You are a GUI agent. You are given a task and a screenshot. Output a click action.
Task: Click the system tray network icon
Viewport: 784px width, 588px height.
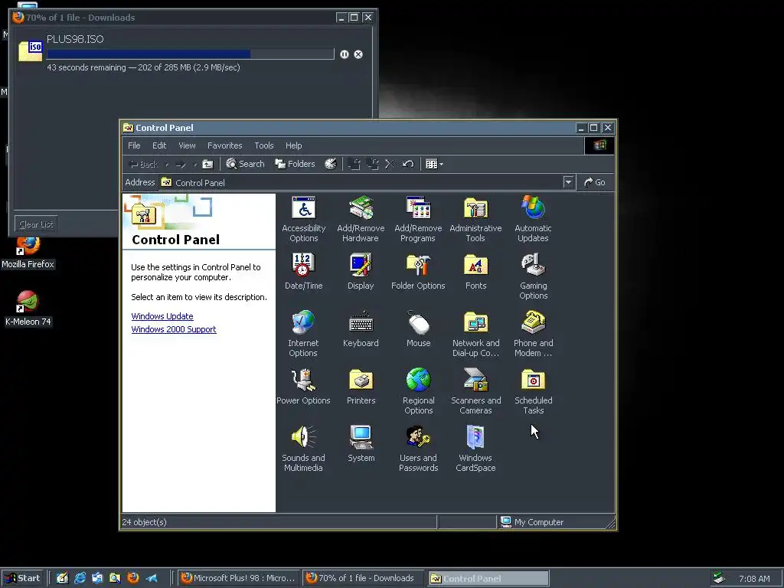coord(719,578)
